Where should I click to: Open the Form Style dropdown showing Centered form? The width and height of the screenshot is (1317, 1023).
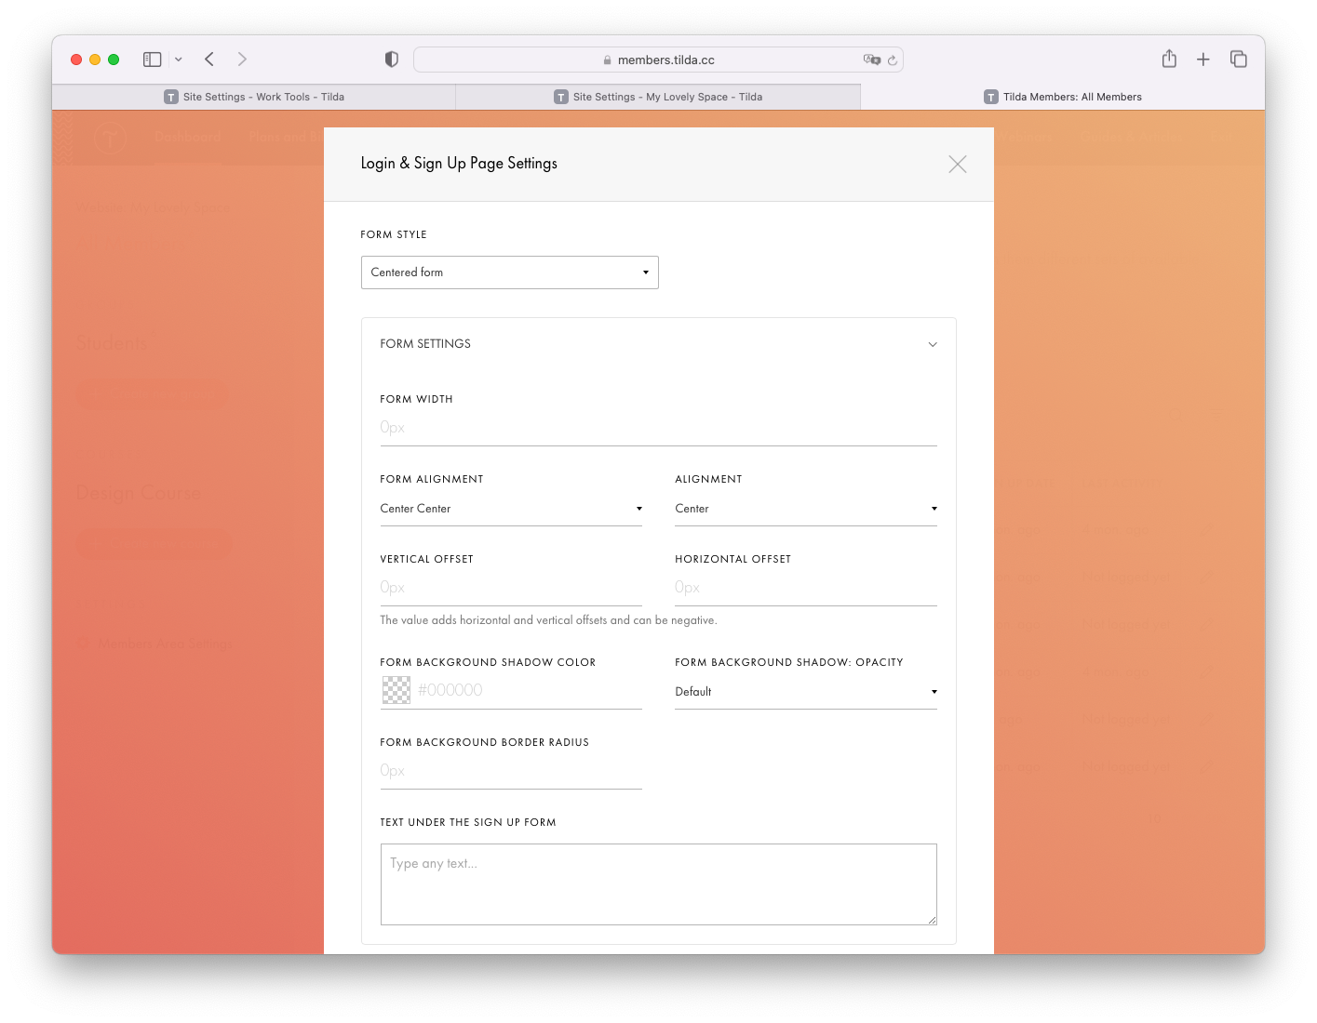[509, 272]
